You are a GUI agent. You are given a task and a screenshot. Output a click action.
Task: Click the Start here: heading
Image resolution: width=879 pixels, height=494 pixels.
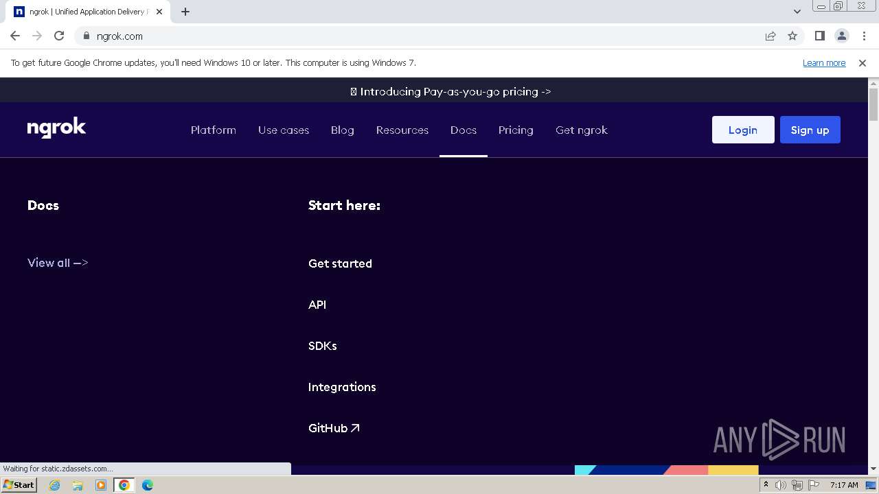[x=344, y=205]
